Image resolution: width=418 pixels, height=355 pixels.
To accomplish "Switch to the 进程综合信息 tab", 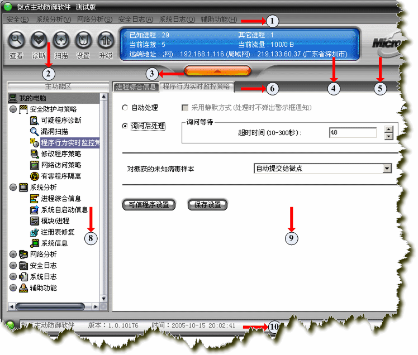I will click(136, 87).
